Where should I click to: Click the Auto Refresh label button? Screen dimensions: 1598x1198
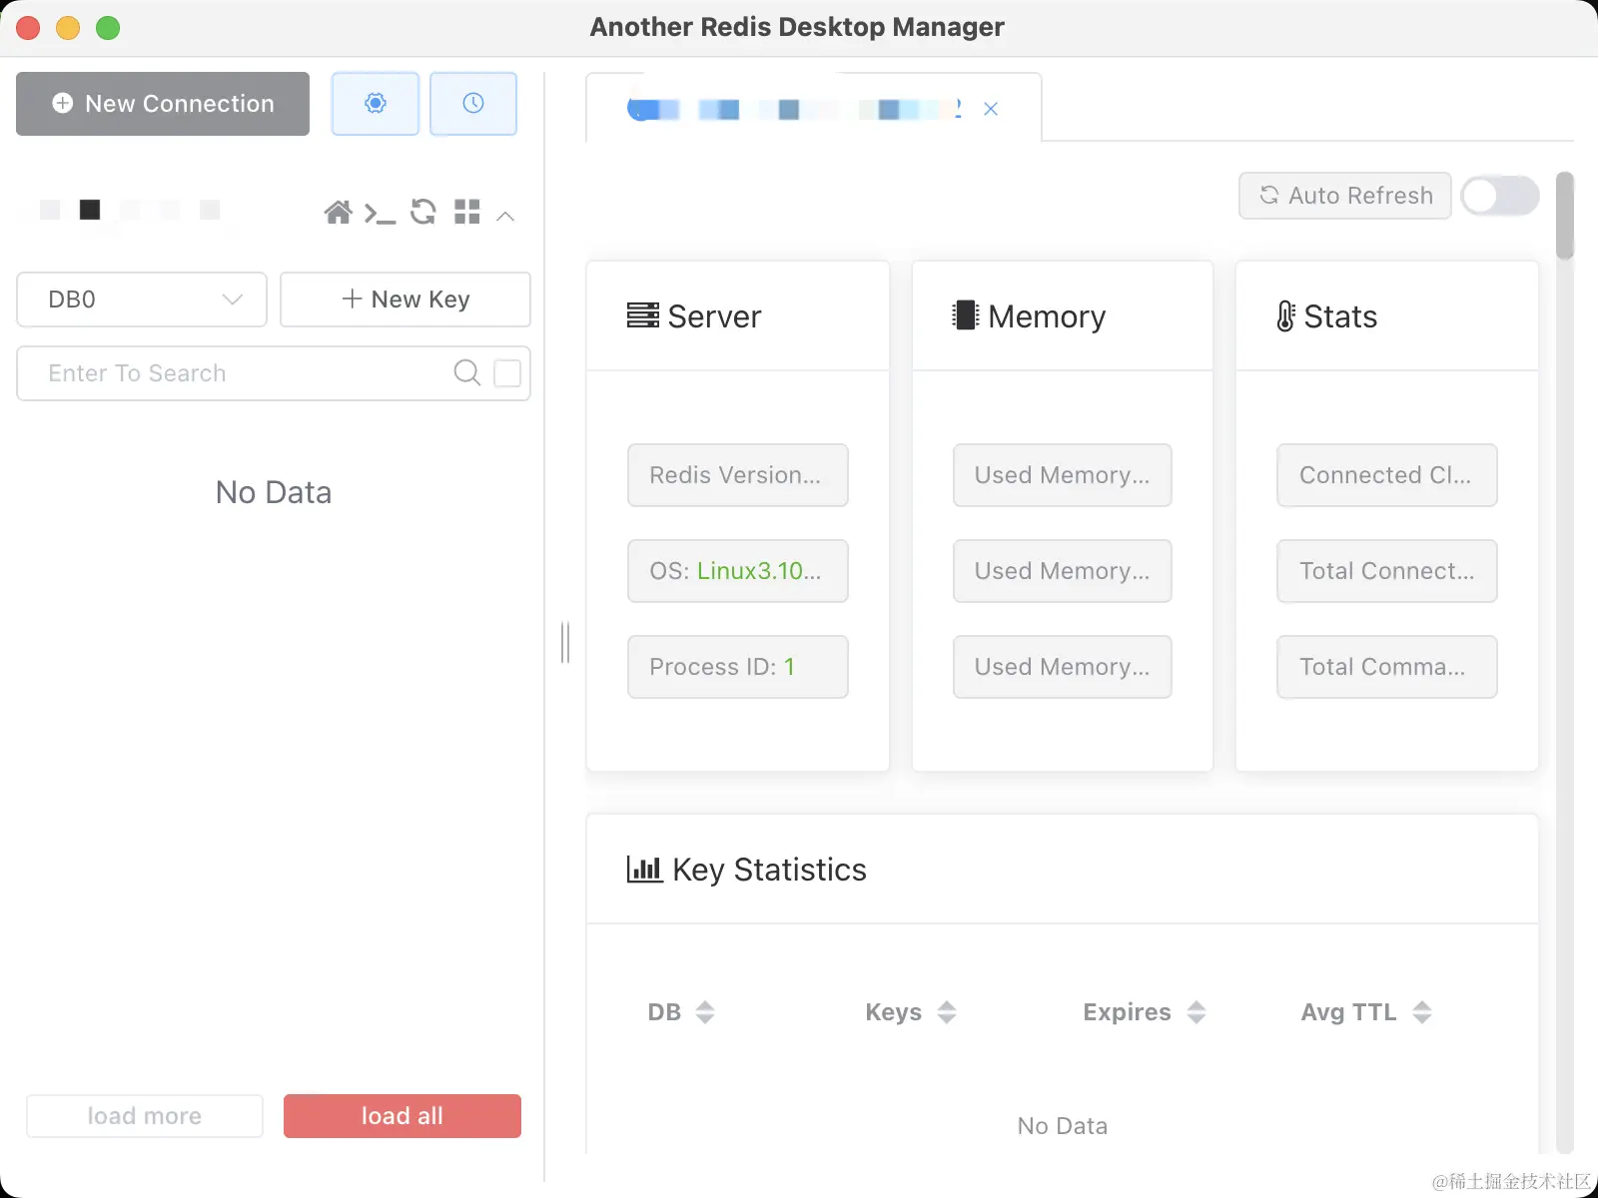coord(1345,196)
